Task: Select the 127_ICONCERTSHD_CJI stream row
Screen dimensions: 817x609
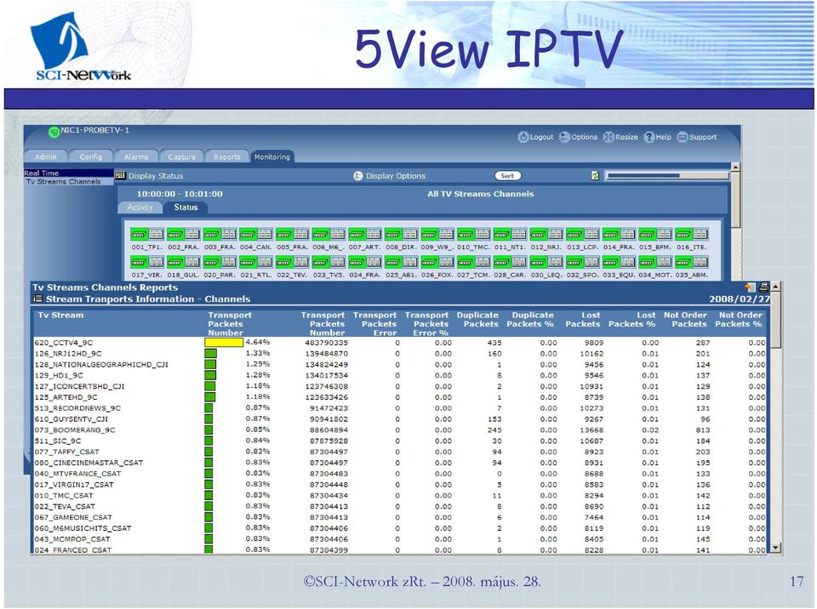Action: pyautogui.click(x=400, y=386)
